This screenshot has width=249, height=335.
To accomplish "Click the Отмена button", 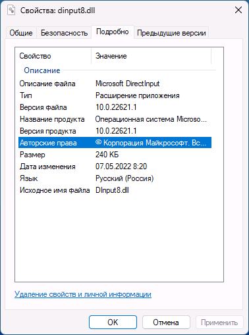I will coord(166,322).
